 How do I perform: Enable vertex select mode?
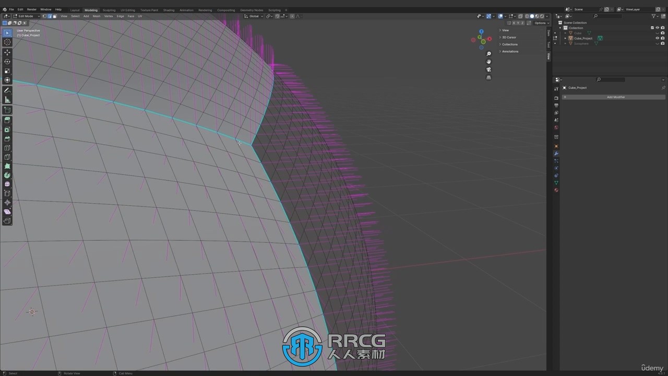(44, 16)
